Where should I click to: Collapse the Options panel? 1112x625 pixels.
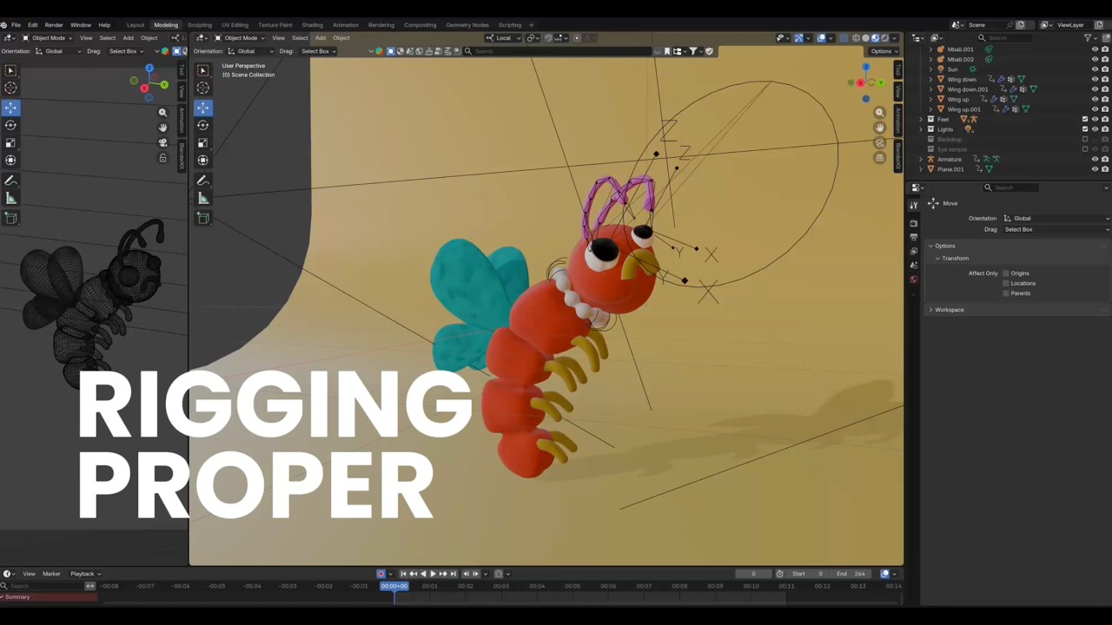click(x=930, y=246)
